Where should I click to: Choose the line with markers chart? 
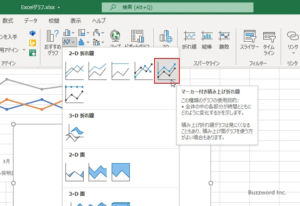[x=143, y=71]
